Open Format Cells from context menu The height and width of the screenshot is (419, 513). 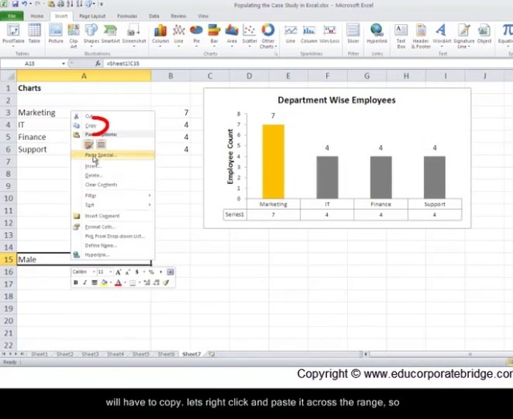113,226
